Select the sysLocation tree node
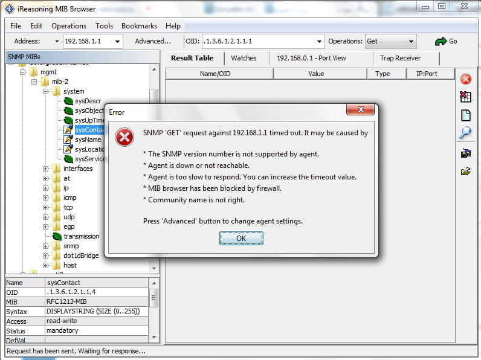Screen dimensions: 481x360 pos(89,149)
